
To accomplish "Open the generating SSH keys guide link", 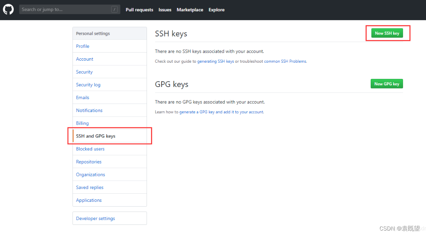I will [x=216, y=61].
